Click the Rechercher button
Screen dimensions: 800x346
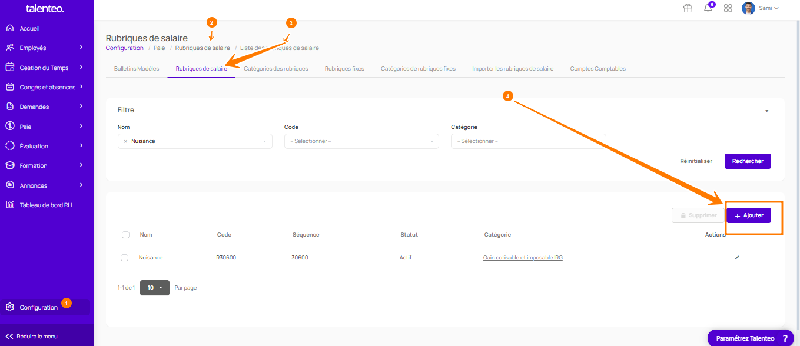pos(747,161)
